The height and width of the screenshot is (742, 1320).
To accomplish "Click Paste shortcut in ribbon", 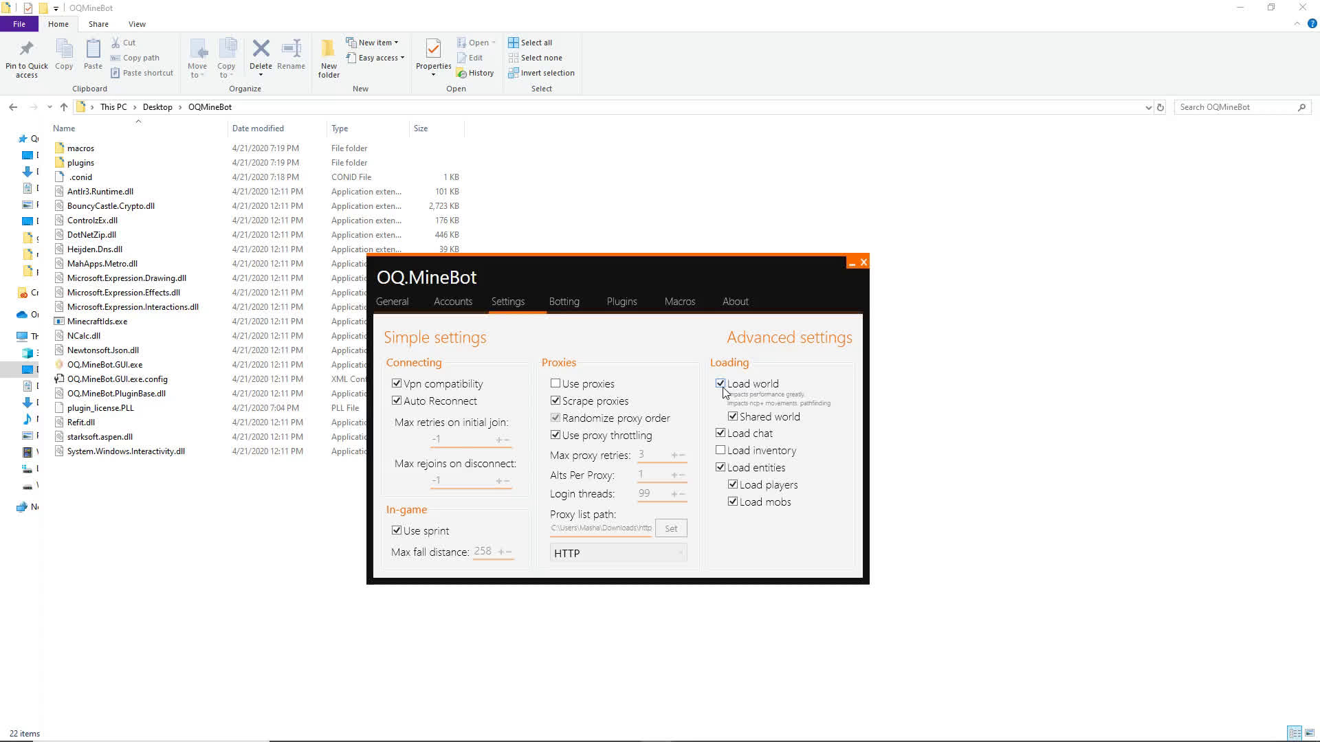I will 142,73.
